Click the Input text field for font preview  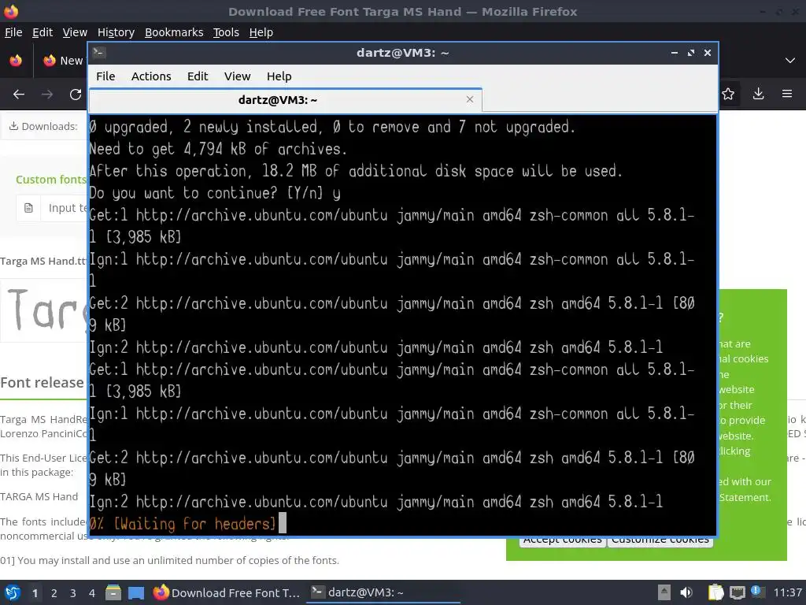click(65, 208)
